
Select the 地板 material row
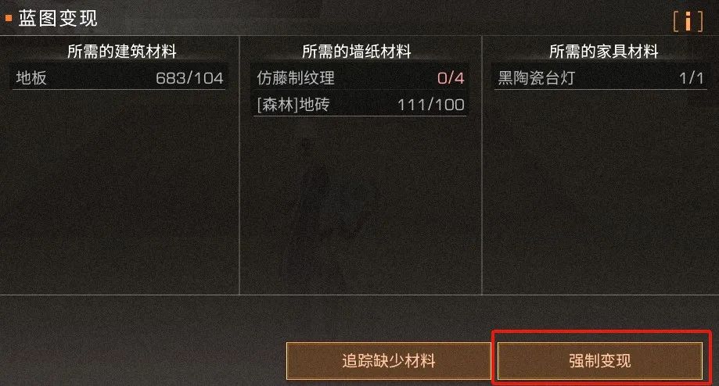pos(119,78)
